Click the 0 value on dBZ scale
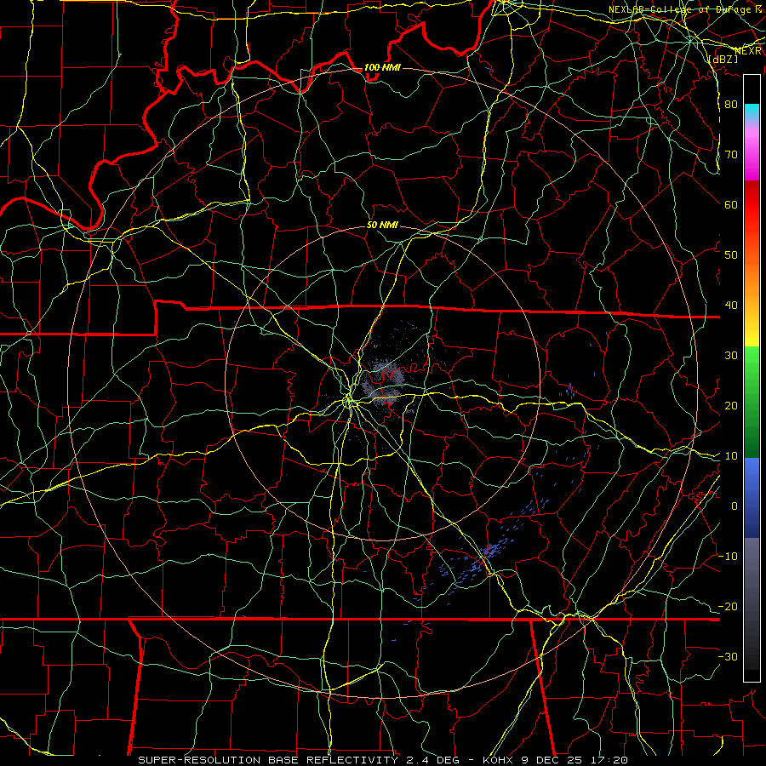The height and width of the screenshot is (766, 766). point(735,506)
